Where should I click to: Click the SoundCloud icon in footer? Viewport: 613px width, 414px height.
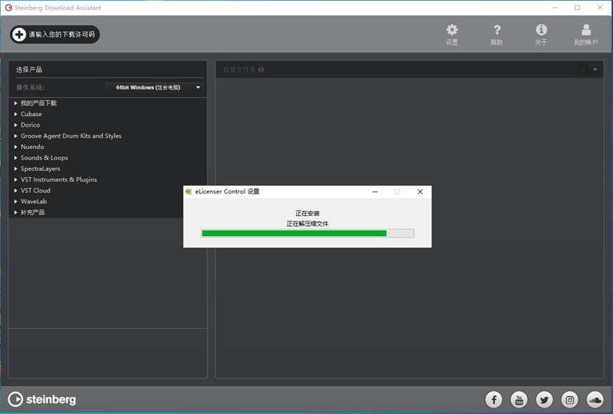point(595,400)
